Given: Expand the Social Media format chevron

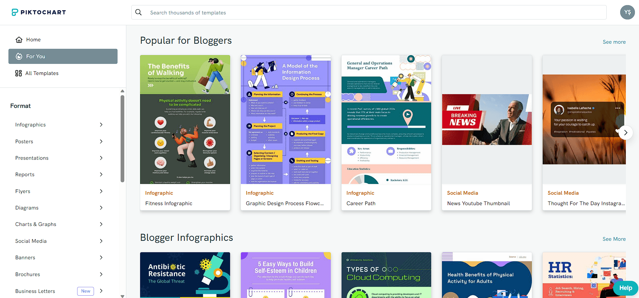Looking at the screenshot, I should tap(101, 241).
